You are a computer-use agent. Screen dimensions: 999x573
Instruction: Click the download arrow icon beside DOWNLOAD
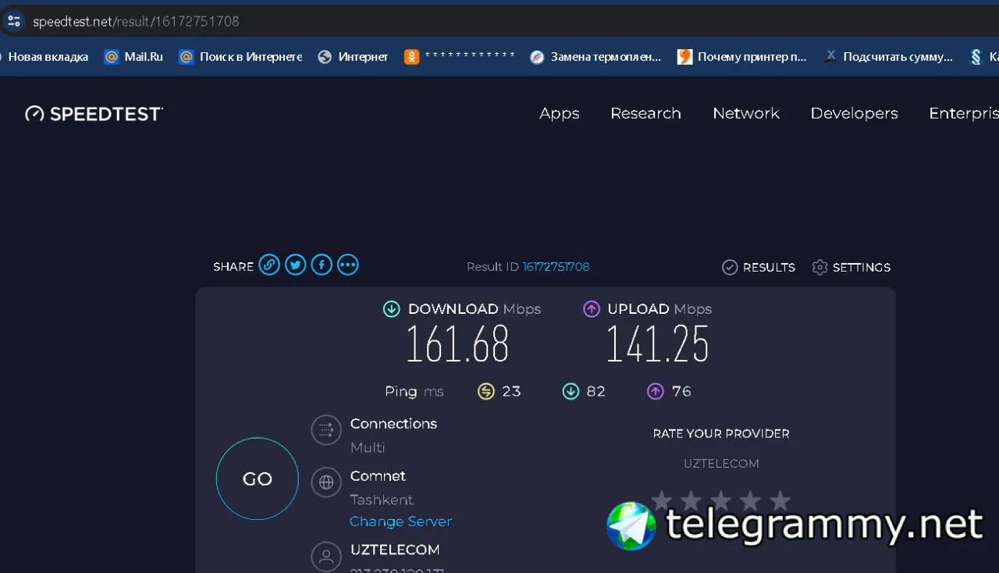[x=392, y=309]
